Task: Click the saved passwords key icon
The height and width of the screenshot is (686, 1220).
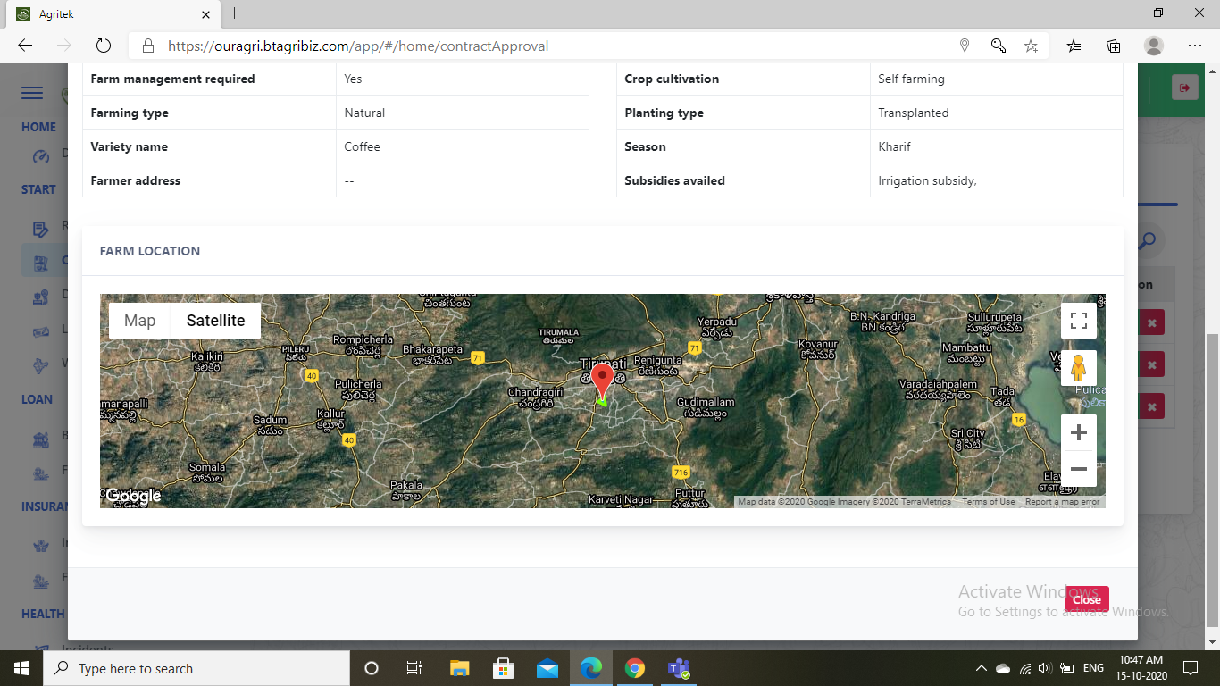Action: pos(998,46)
